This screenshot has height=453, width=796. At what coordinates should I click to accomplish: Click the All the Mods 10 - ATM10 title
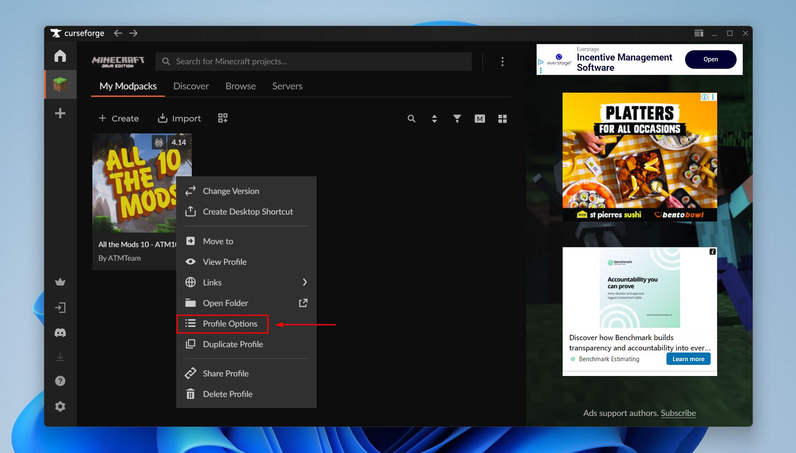tap(137, 244)
